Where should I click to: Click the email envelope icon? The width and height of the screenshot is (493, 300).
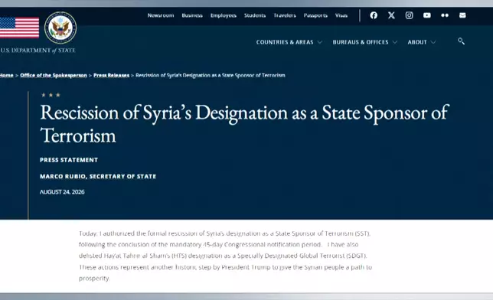pyautogui.click(x=462, y=15)
